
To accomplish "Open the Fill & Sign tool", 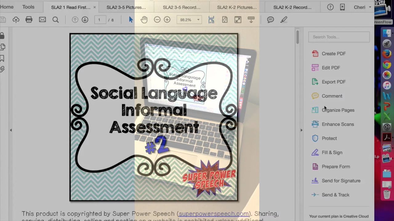I will coord(327,152).
